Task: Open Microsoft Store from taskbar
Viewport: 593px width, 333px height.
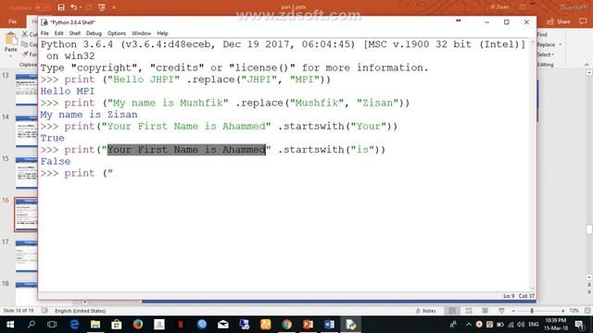Action: click(x=117, y=325)
